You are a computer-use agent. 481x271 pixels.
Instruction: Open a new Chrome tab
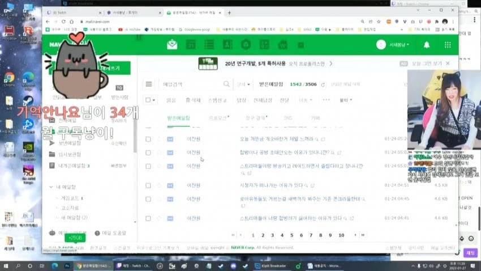coord(229,13)
